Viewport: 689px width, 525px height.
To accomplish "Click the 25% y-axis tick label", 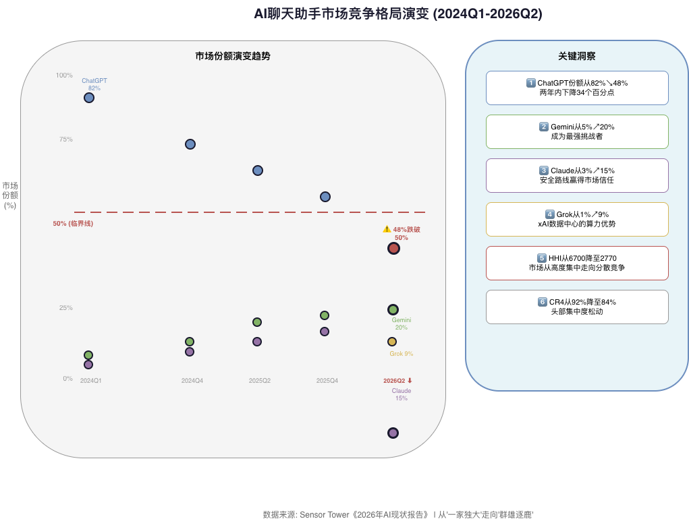I will coord(66,308).
